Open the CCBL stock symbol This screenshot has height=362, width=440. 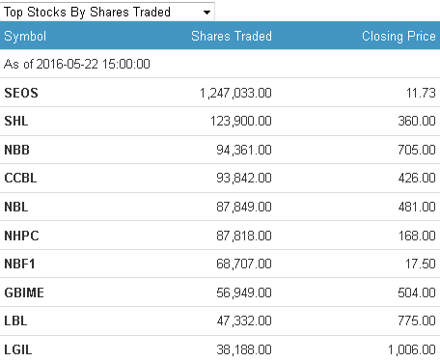pyautogui.click(x=20, y=178)
